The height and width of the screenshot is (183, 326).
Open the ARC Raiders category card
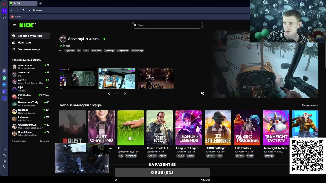[x=247, y=128]
